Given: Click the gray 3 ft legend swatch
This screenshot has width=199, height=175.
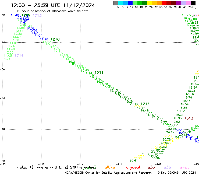Looking at the screenshot, I should tap(116, 3).
